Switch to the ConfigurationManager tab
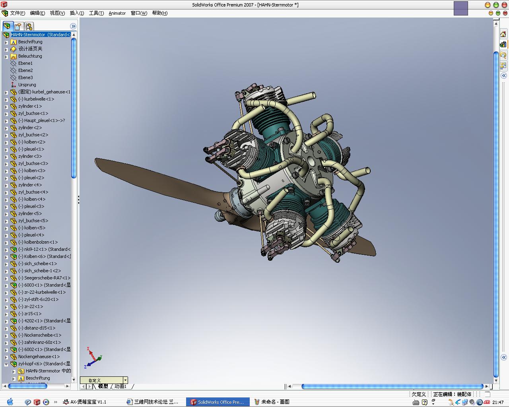The height and width of the screenshot is (407, 509). pos(29,26)
